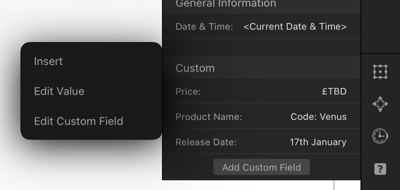
Task: Collapse the Custom section header
Action: coord(262,68)
